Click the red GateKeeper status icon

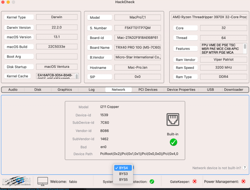pos(195,182)
